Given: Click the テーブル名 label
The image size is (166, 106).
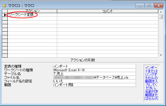Looking at the screenshot, I should [x=13, y=74].
